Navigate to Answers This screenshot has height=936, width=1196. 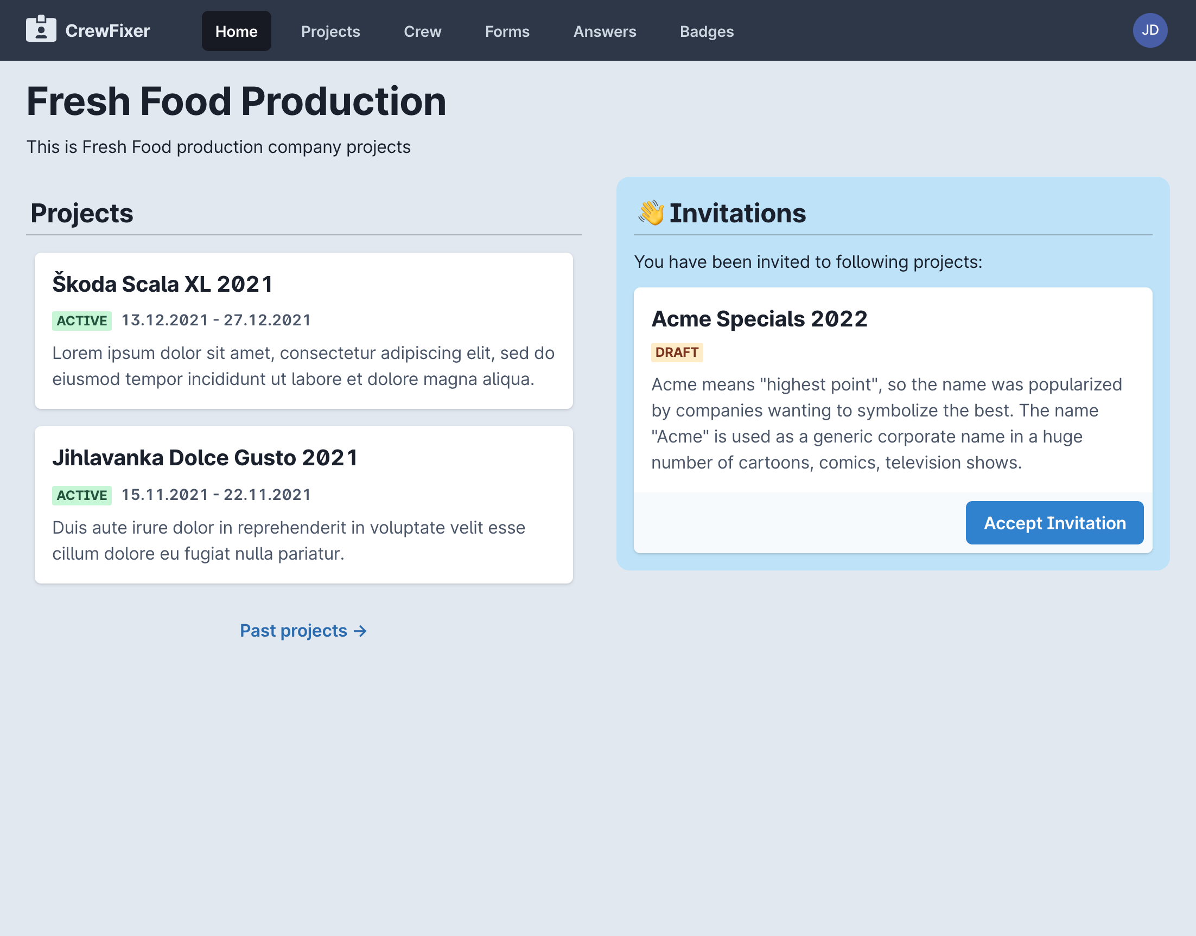(x=605, y=31)
